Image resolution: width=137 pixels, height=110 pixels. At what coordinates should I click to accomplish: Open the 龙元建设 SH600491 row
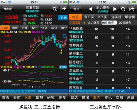103,72
